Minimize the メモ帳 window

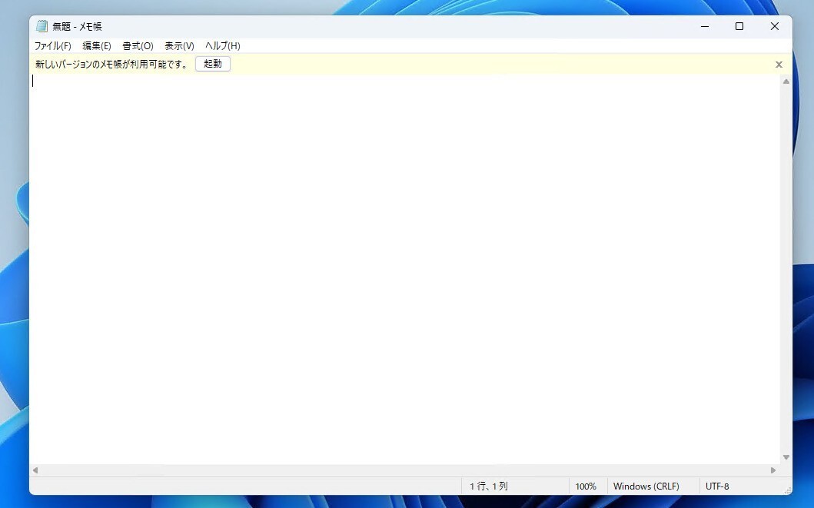click(x=705, y=26)
